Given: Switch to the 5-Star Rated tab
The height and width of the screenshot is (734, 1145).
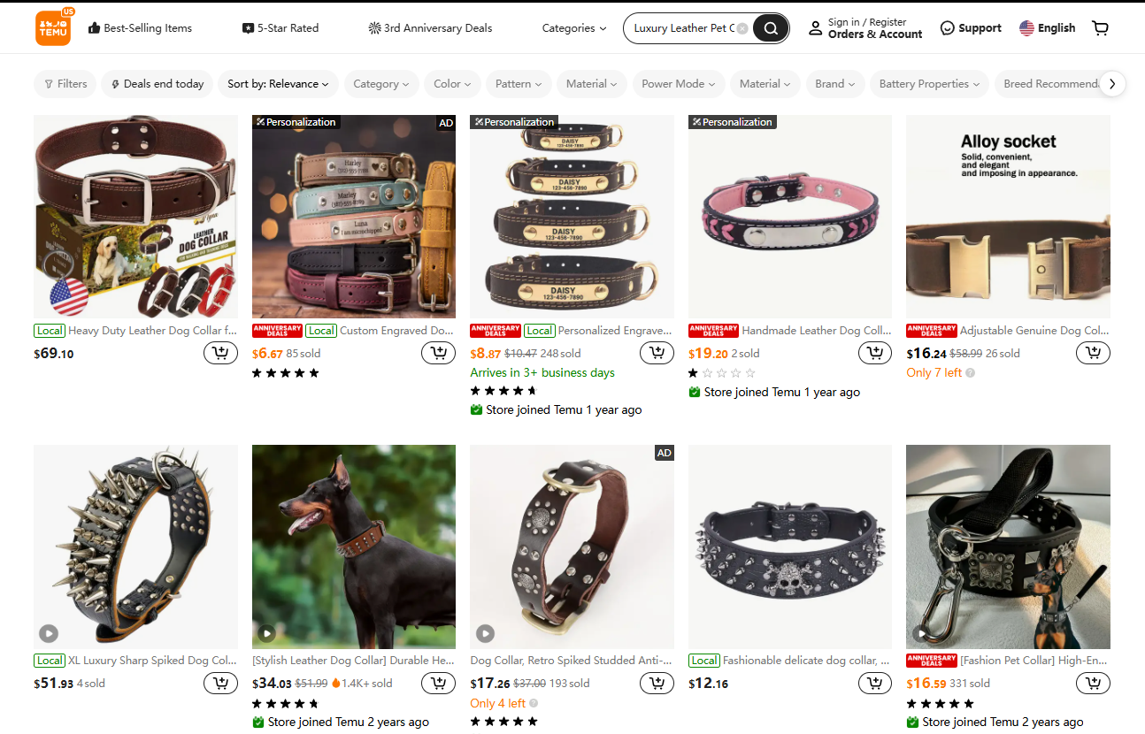Looking at the screenshot, I should pyautogui.click(x=280, y=27).
